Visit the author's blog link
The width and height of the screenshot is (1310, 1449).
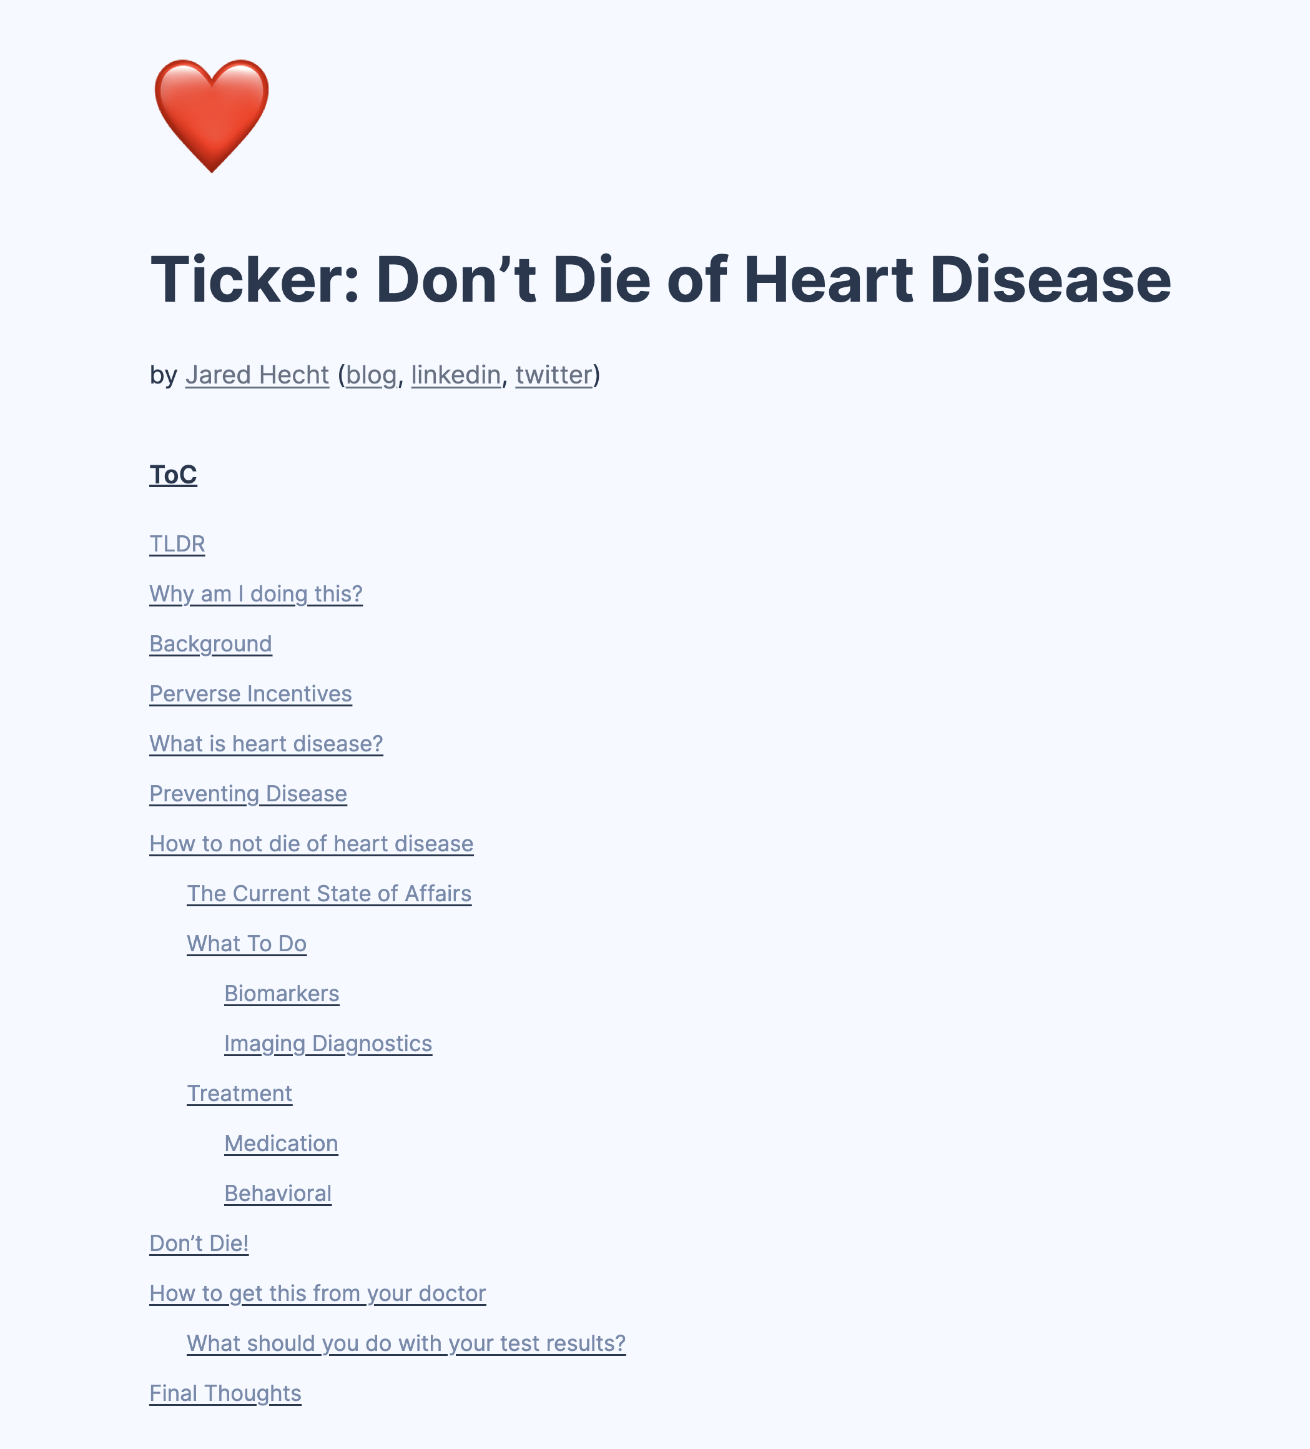pyautogui.click(x=371, y=375)
